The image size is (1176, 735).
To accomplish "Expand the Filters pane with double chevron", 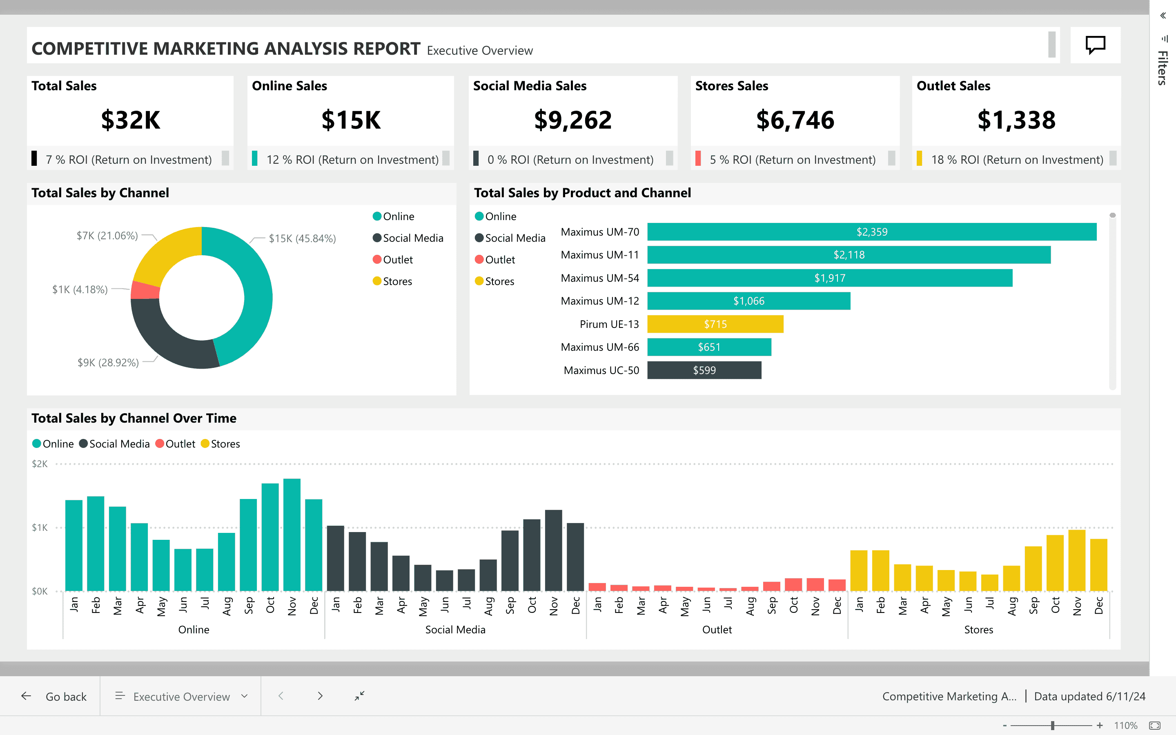I will pyautogui.click(x=1163, y=16).
